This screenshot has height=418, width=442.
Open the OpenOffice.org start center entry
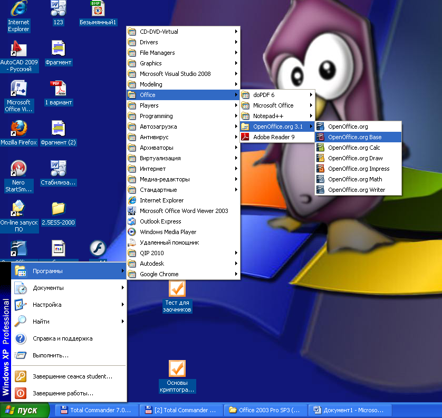click(x=358, y=127)
